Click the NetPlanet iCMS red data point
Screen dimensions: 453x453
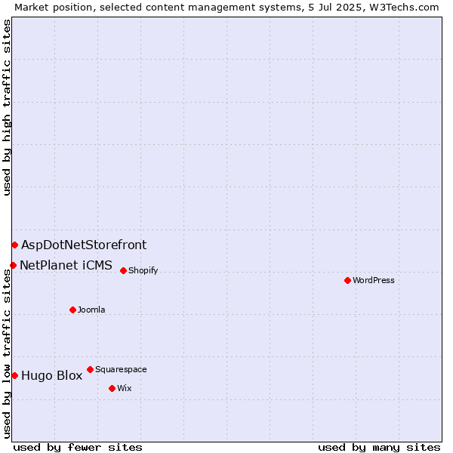click(14, 265)
